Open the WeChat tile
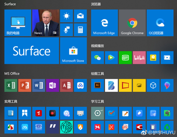 coord(97,57)
